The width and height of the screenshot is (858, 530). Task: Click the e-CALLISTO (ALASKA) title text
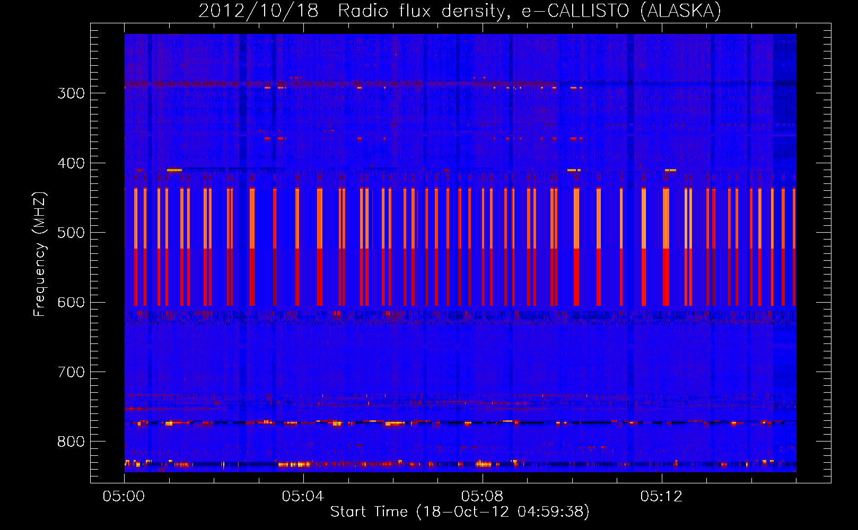(x=621, y=11)
